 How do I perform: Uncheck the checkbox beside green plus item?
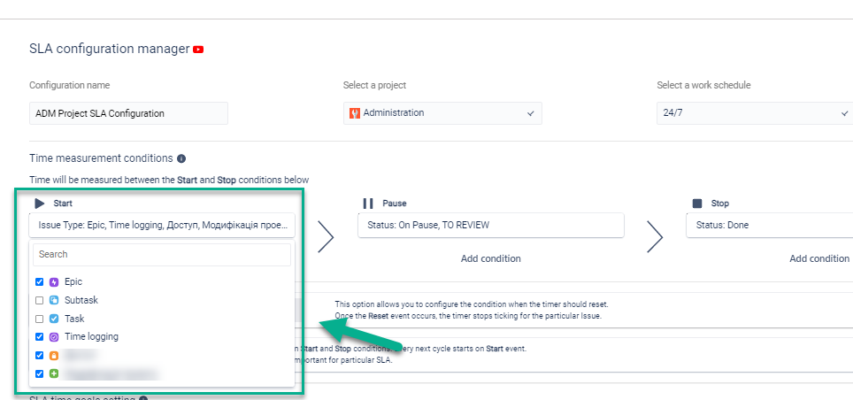click(39, 373)
